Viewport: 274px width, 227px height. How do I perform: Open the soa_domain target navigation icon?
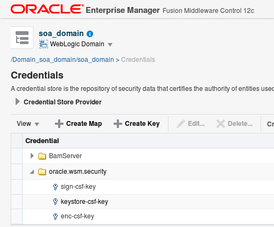coord(22,38)
